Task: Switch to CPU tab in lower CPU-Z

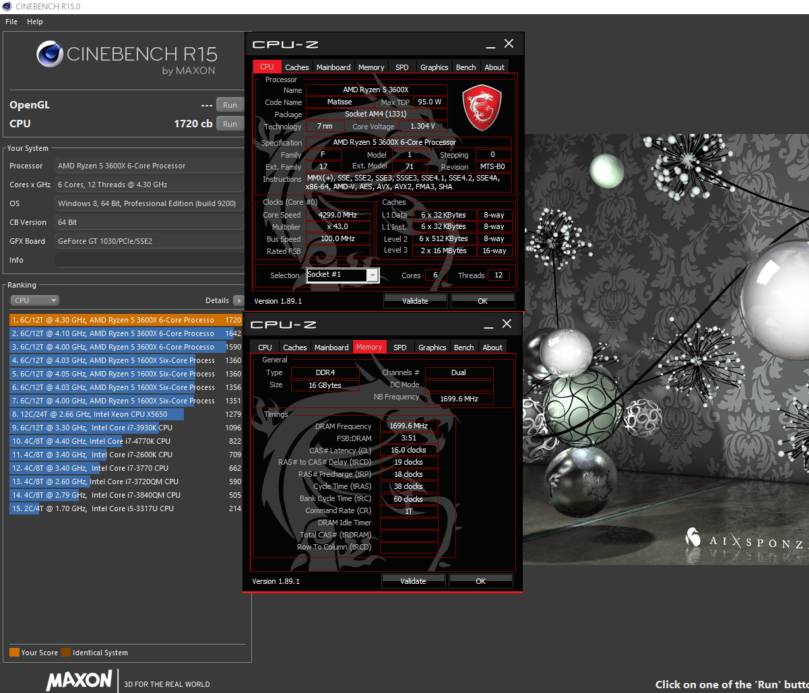Action: tap(265, 348)
